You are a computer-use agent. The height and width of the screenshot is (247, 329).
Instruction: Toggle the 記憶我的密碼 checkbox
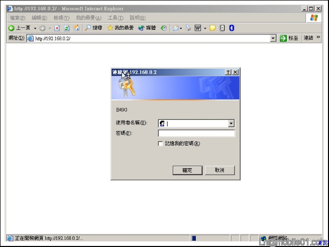160,144
